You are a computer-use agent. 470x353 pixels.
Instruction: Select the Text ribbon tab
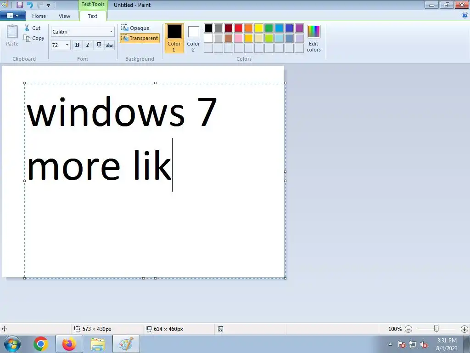pyautogui.click(x=93, y=16)
